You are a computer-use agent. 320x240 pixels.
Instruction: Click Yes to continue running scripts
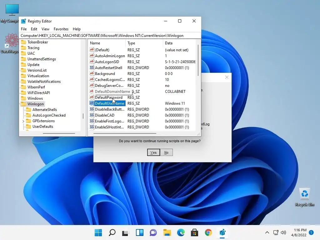click(x=153, y=152)
